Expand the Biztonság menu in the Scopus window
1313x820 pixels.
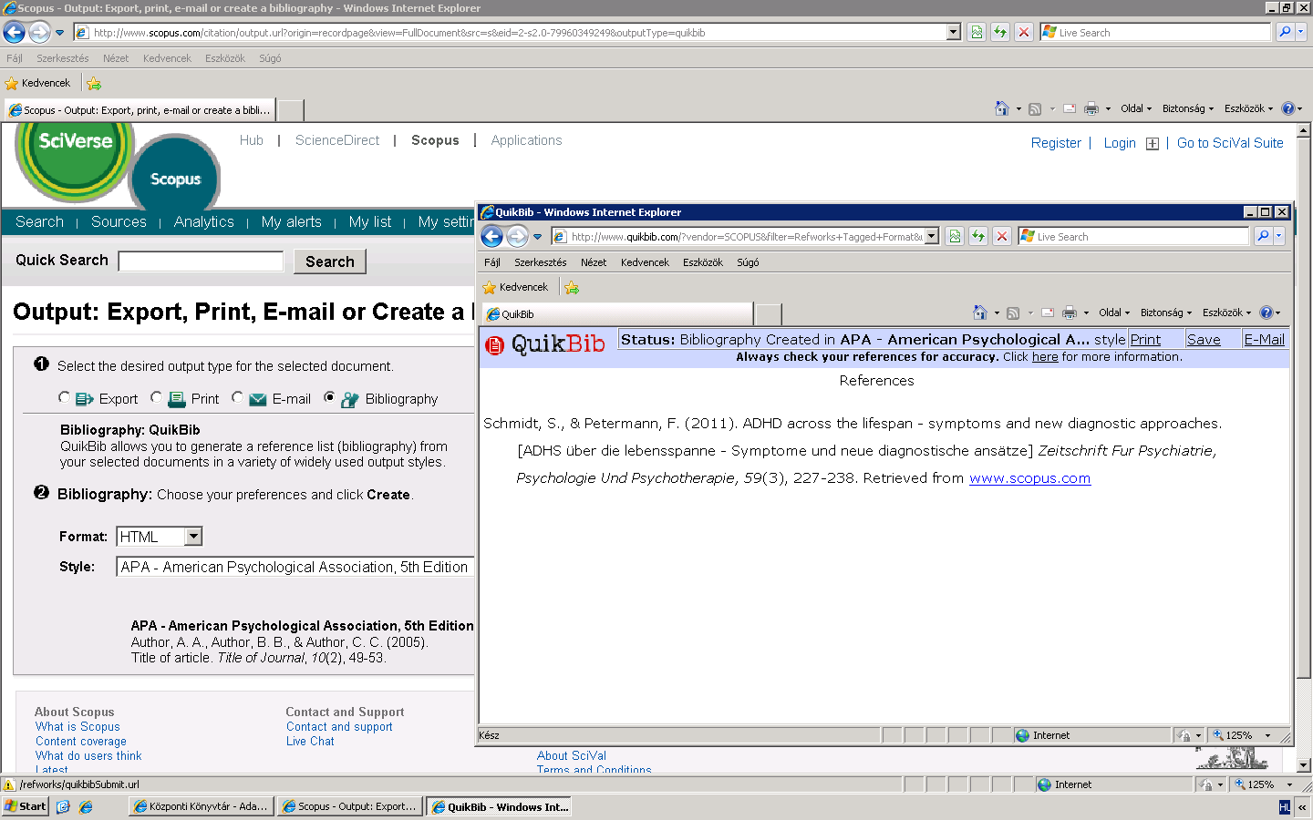click(1188, 108)
